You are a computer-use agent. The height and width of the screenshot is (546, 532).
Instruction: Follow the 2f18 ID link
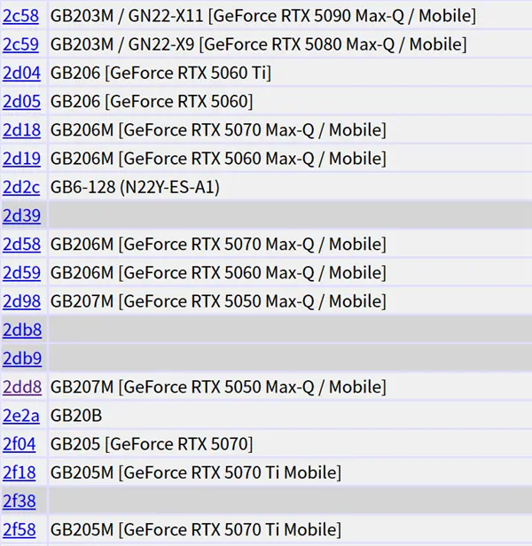20,473
